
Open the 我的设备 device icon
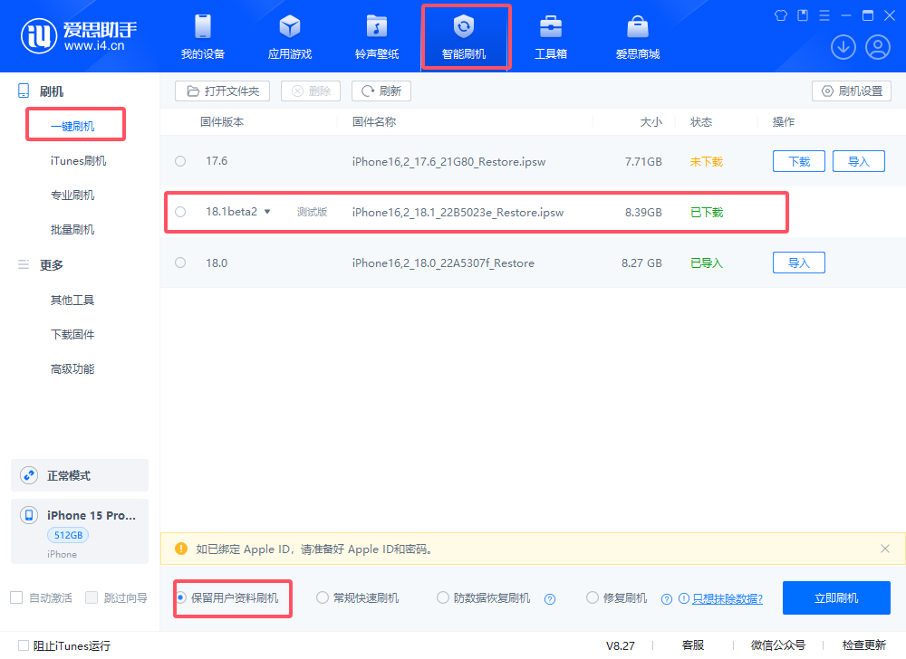[203, 26]
